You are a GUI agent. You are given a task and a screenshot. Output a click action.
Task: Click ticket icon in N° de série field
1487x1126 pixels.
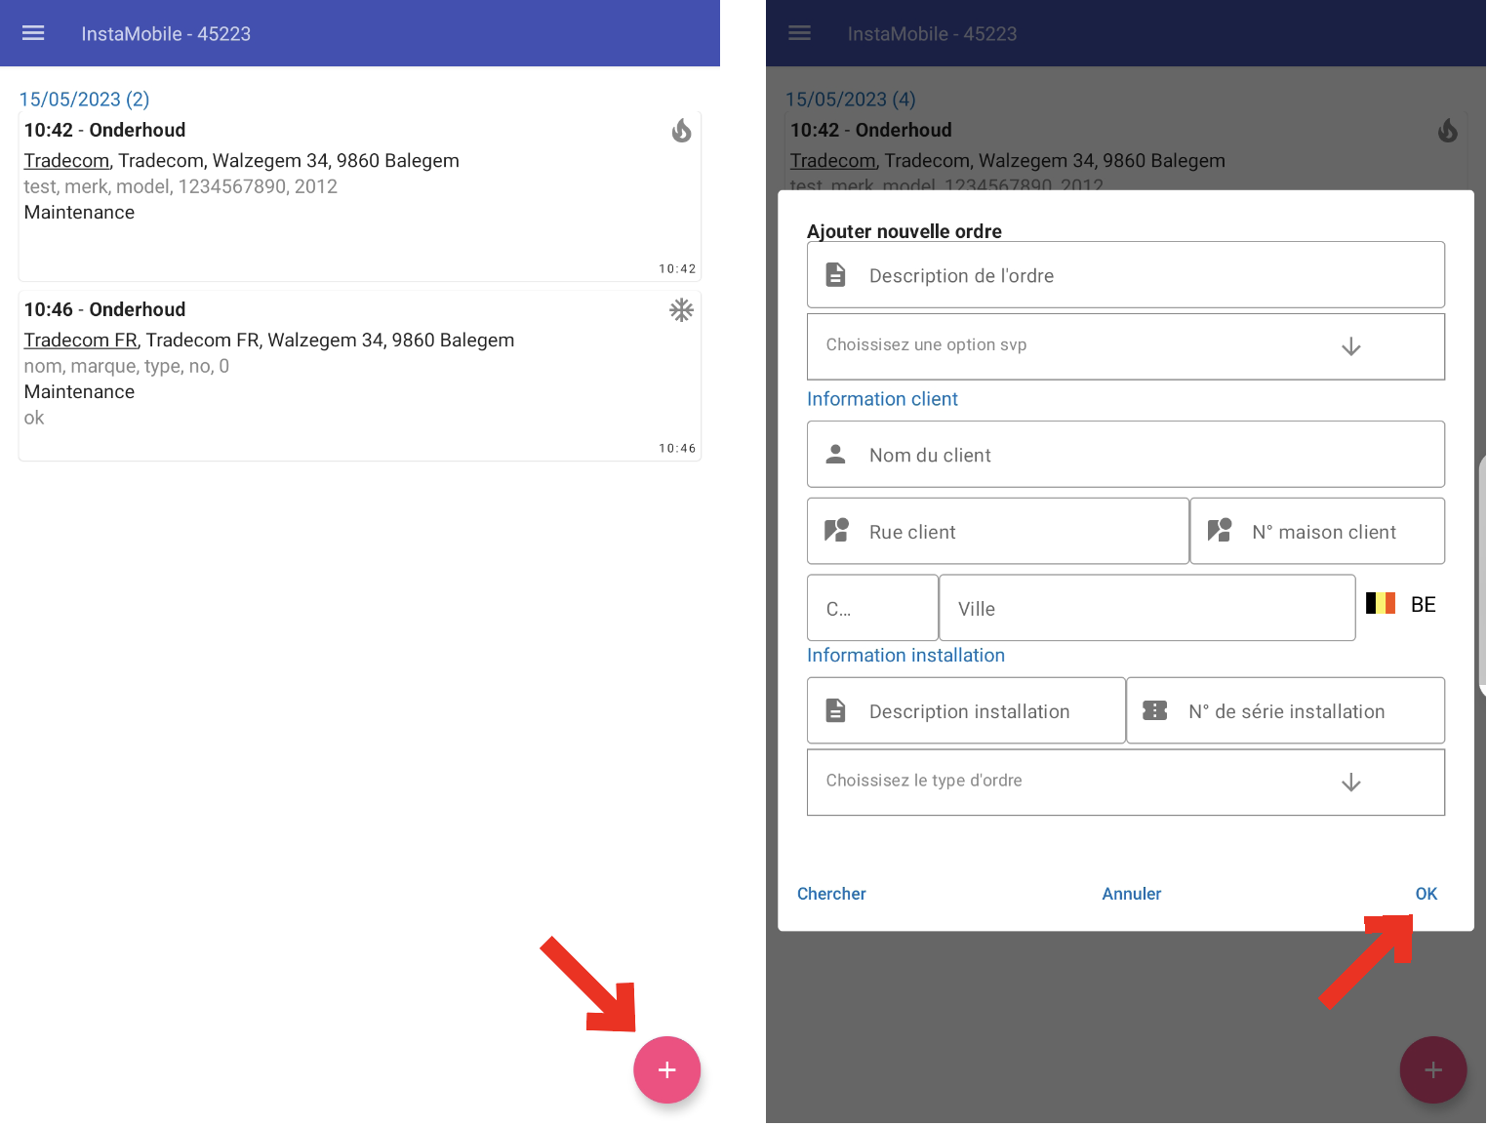(x=1155, y=710)
